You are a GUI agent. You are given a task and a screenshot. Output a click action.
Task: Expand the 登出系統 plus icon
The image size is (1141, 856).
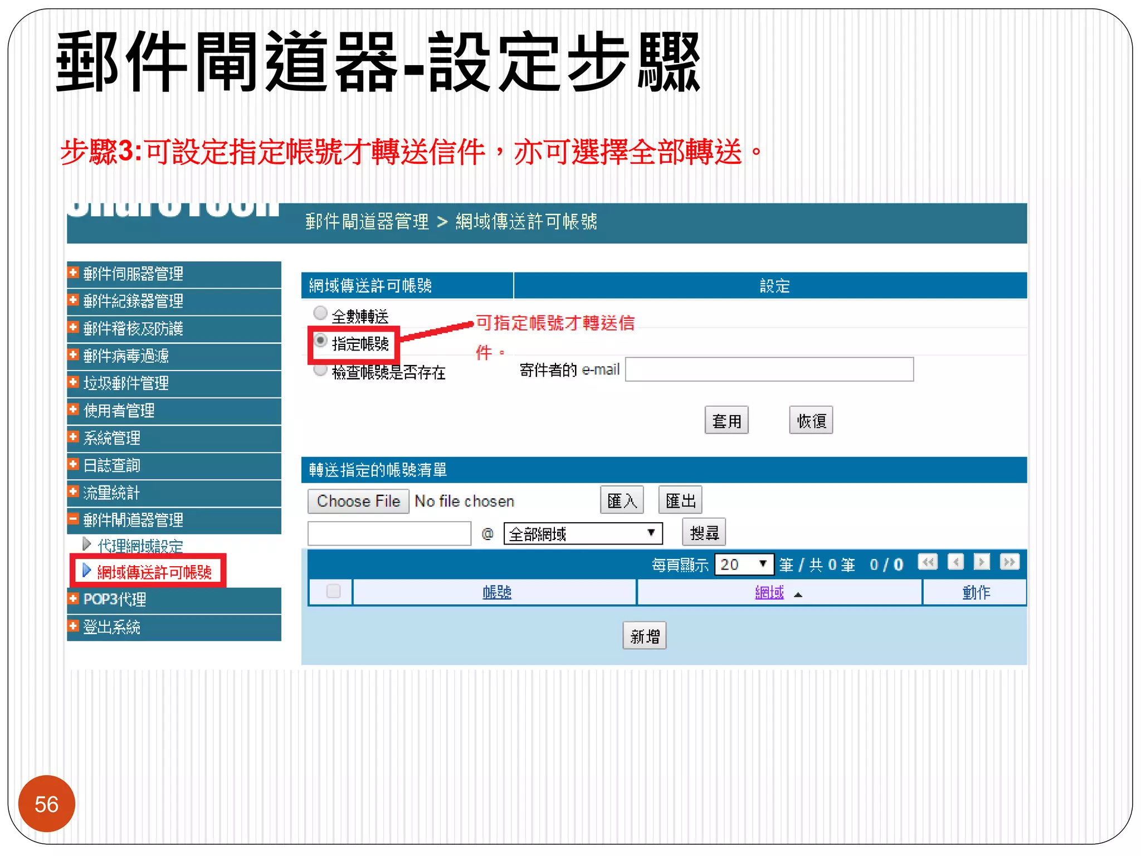[73, 626]
